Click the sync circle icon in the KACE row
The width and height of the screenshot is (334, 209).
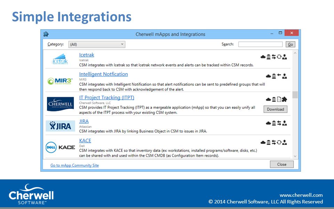click(x=279, y=142)
